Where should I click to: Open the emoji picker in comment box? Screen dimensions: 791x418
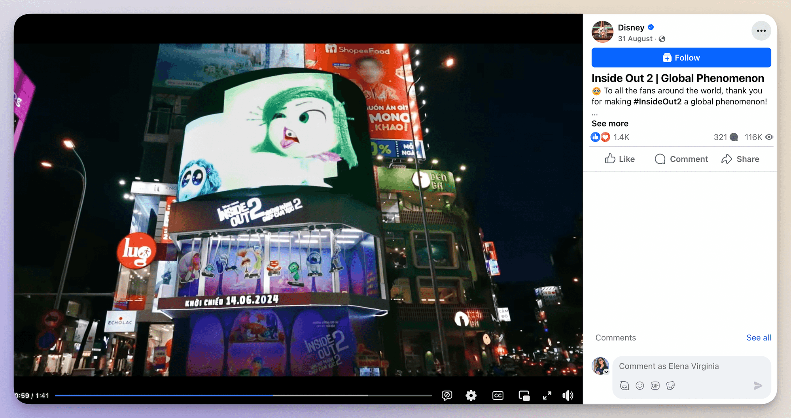pyautogui.click(x=640, y=386)
